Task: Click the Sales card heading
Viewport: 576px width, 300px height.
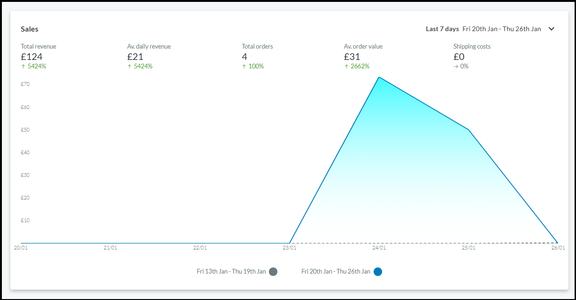Action: [x=30, y=29]
